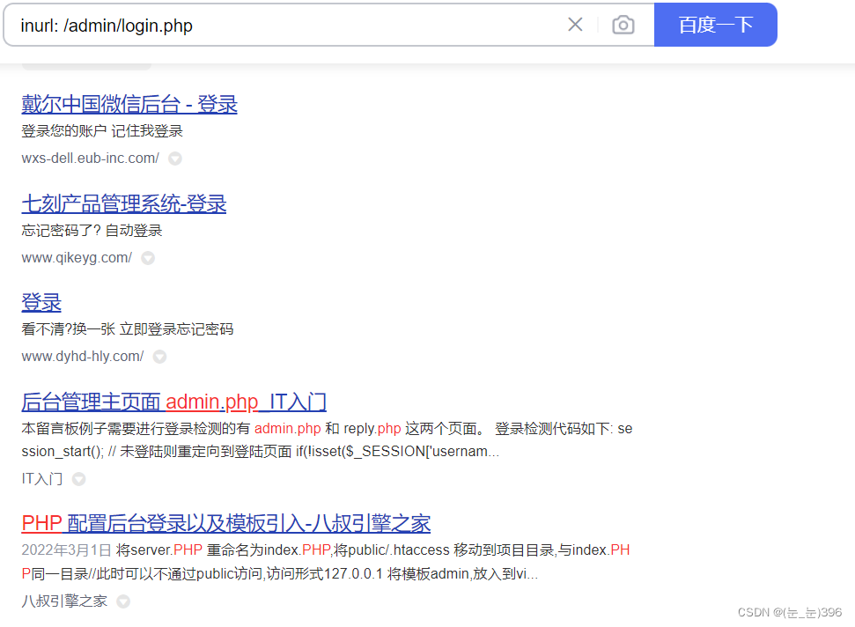Open the 后台管理主页面 admin.php_IT入门 result
855x627 pixels.
coord(174,402)
